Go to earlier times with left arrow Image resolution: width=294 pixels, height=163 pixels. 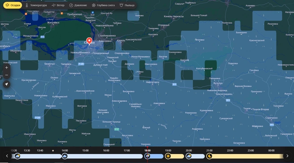(7, 156)
